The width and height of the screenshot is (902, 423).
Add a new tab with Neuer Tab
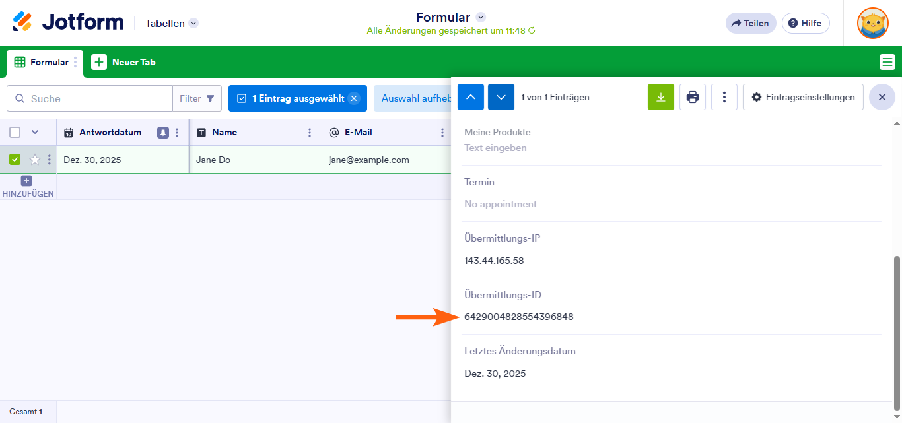click(x=124, y=63)
